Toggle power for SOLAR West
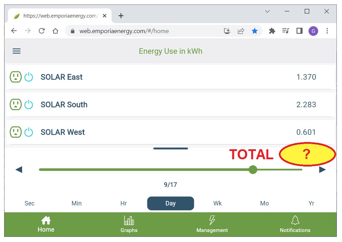342x242 pixels. (x=29, y=132)
